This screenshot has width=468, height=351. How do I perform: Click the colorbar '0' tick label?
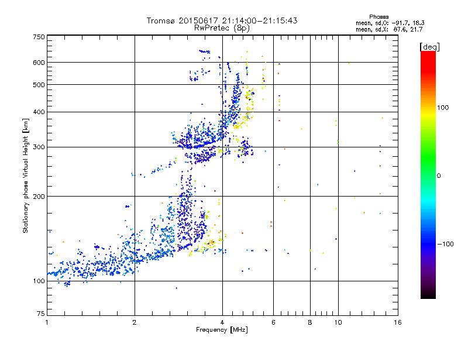click(439, 175)
